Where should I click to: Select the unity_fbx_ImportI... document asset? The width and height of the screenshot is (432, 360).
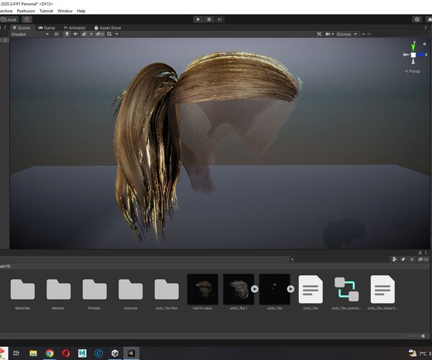(383, 289)
